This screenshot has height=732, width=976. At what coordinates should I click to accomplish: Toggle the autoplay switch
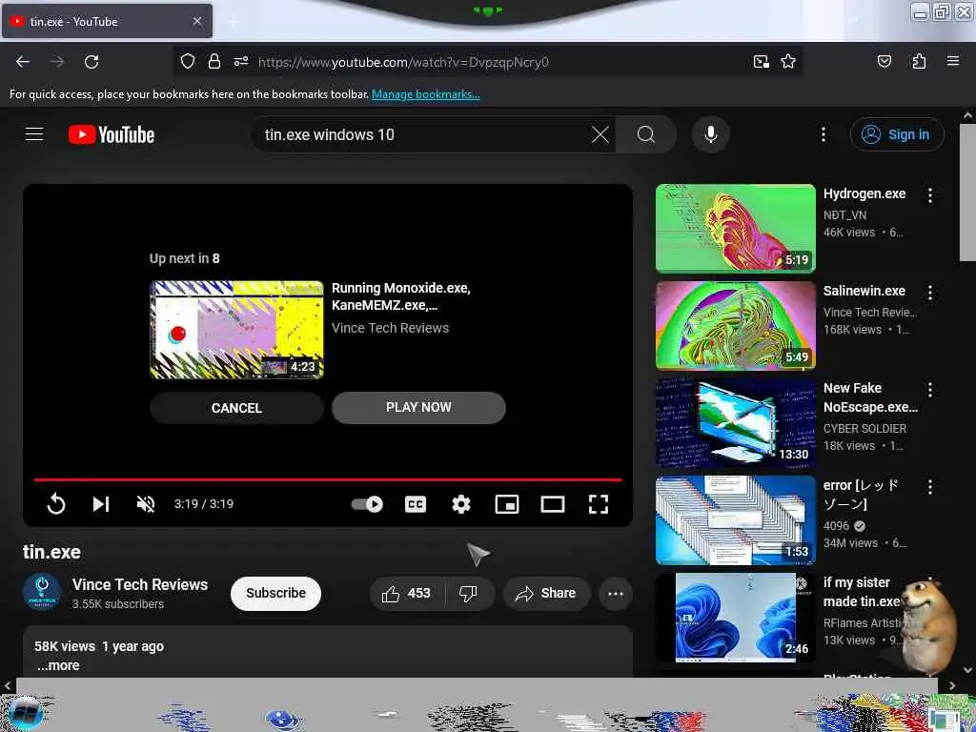[x=367, y=503]
